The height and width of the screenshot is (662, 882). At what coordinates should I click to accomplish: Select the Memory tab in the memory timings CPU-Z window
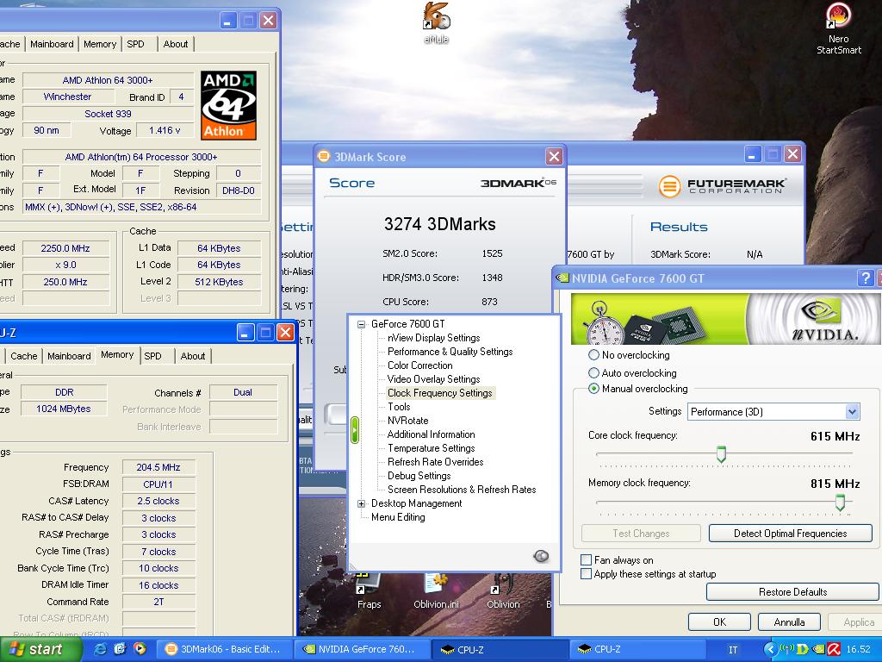coord(117,354)
